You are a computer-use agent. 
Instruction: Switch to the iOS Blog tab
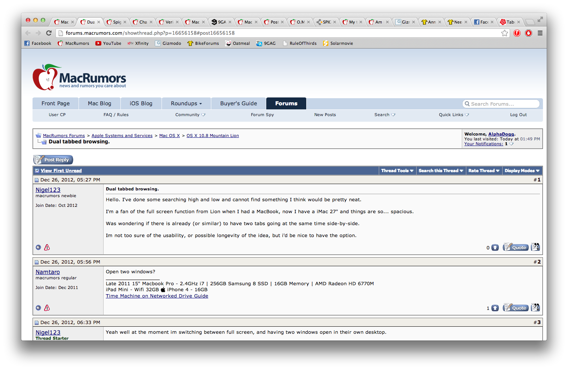141,103
